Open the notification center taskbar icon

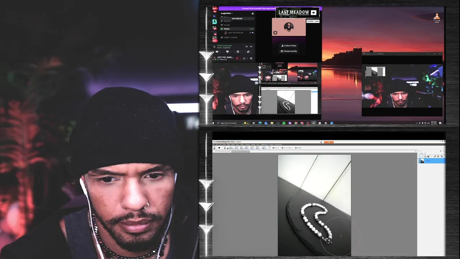click(x=440, y=123)
